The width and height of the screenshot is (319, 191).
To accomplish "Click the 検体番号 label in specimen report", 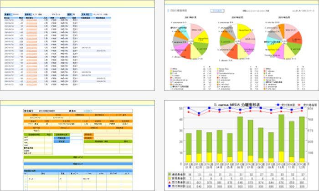I will (x=28, y=111).
